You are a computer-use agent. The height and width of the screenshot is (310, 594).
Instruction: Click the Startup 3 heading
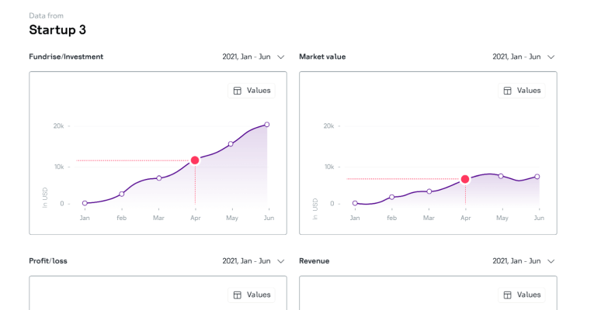pos(57,30)
